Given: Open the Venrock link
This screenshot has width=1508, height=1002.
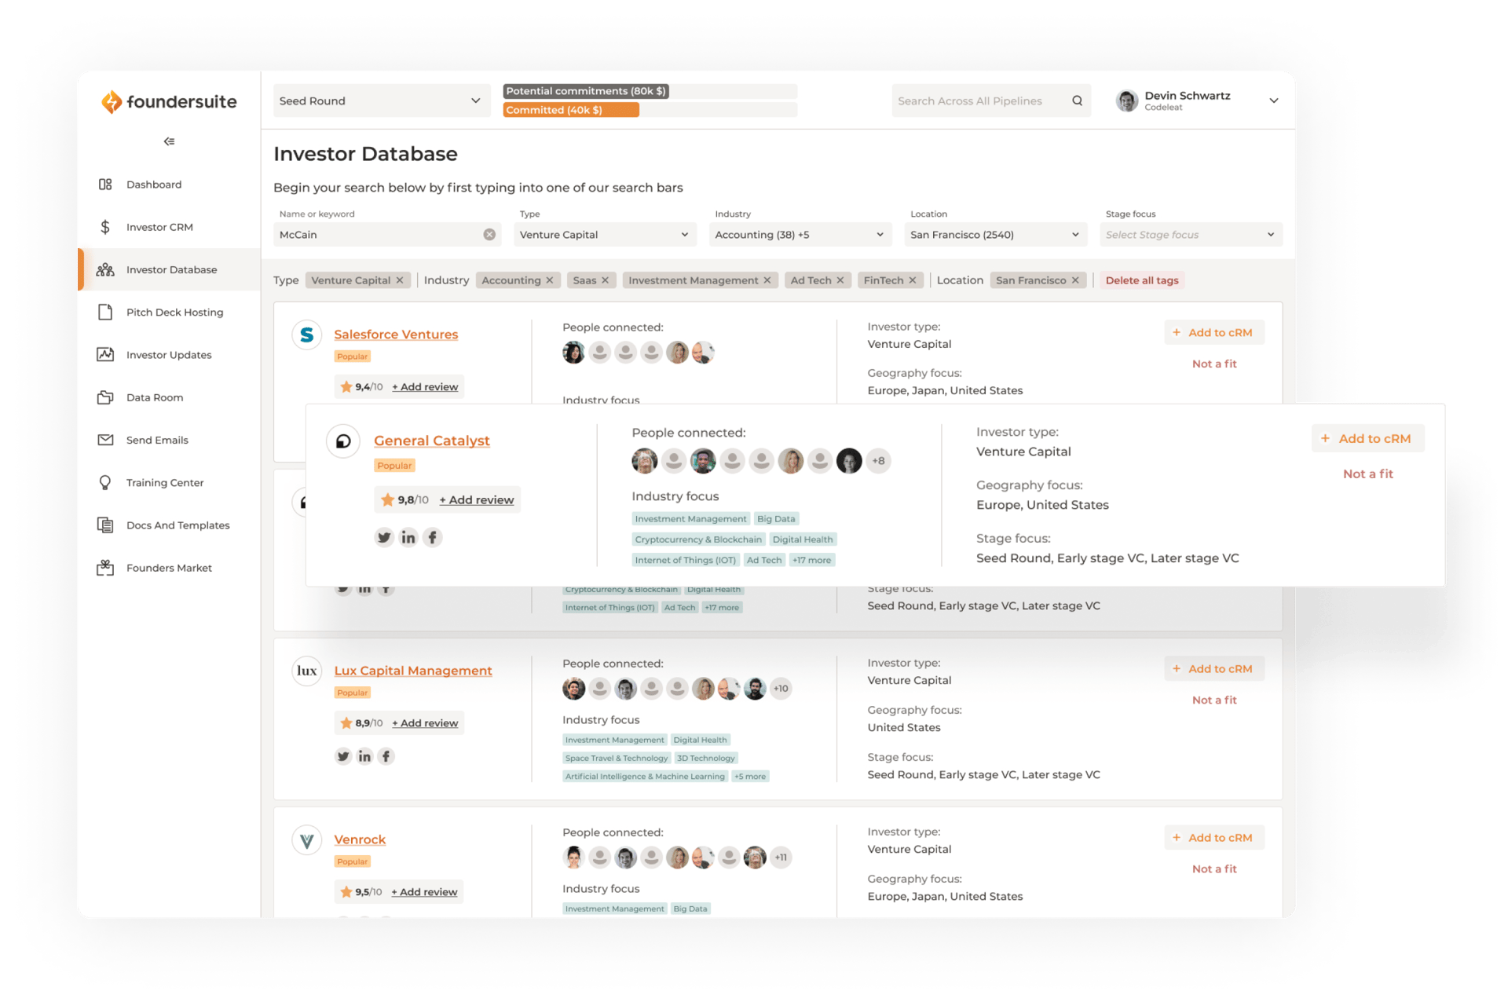Looking at the screenshot, I should click(x=360, y=839).
